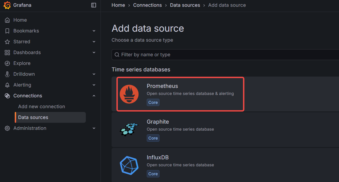
Task: Click Choose a data source type subtitle
Action: pos(142,40)
